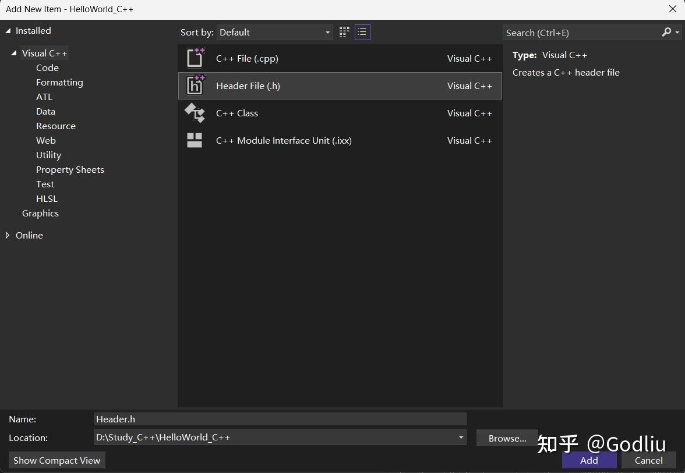Viewport: 685px width, 473px height.
Task: Open the Sort by Default dropdown
Action: point(274,33)
